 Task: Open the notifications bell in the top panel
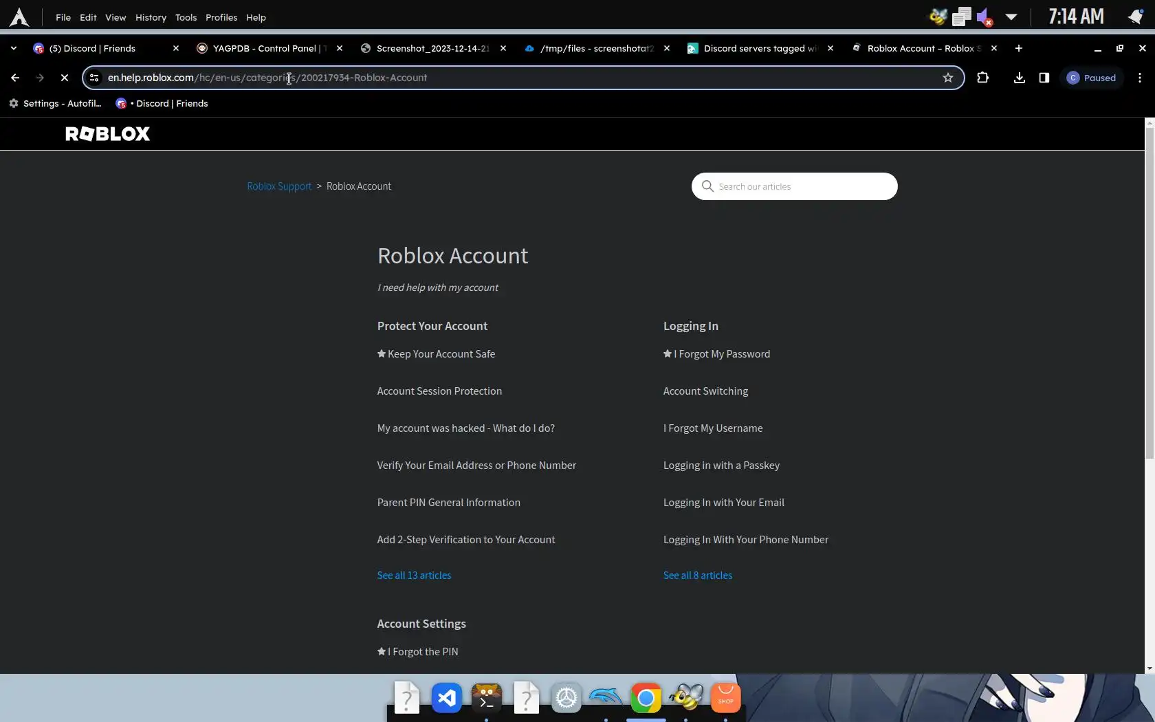(1135, 17)
